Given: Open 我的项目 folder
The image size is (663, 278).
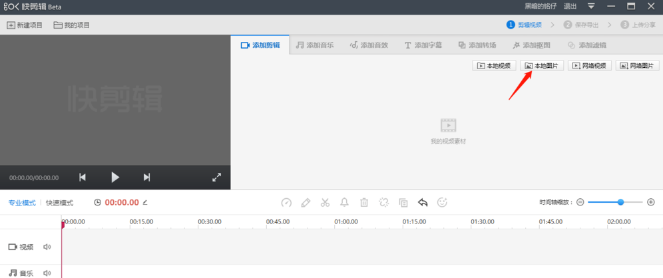Looking at the screenshot, I should 71,25.
